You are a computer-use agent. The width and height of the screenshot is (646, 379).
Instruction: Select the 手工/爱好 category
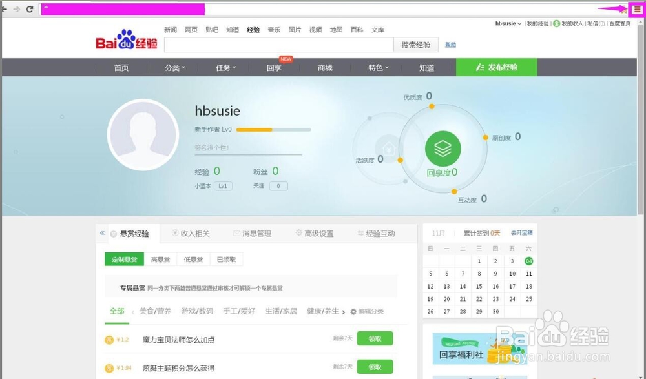[x=240, y=311]
